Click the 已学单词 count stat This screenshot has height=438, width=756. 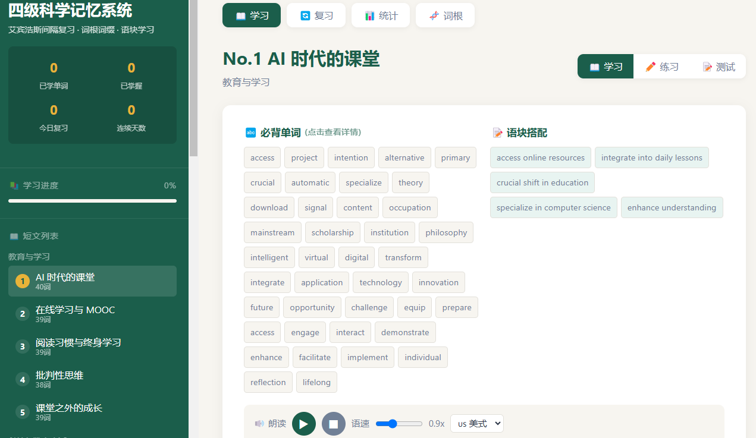(54, 75)
